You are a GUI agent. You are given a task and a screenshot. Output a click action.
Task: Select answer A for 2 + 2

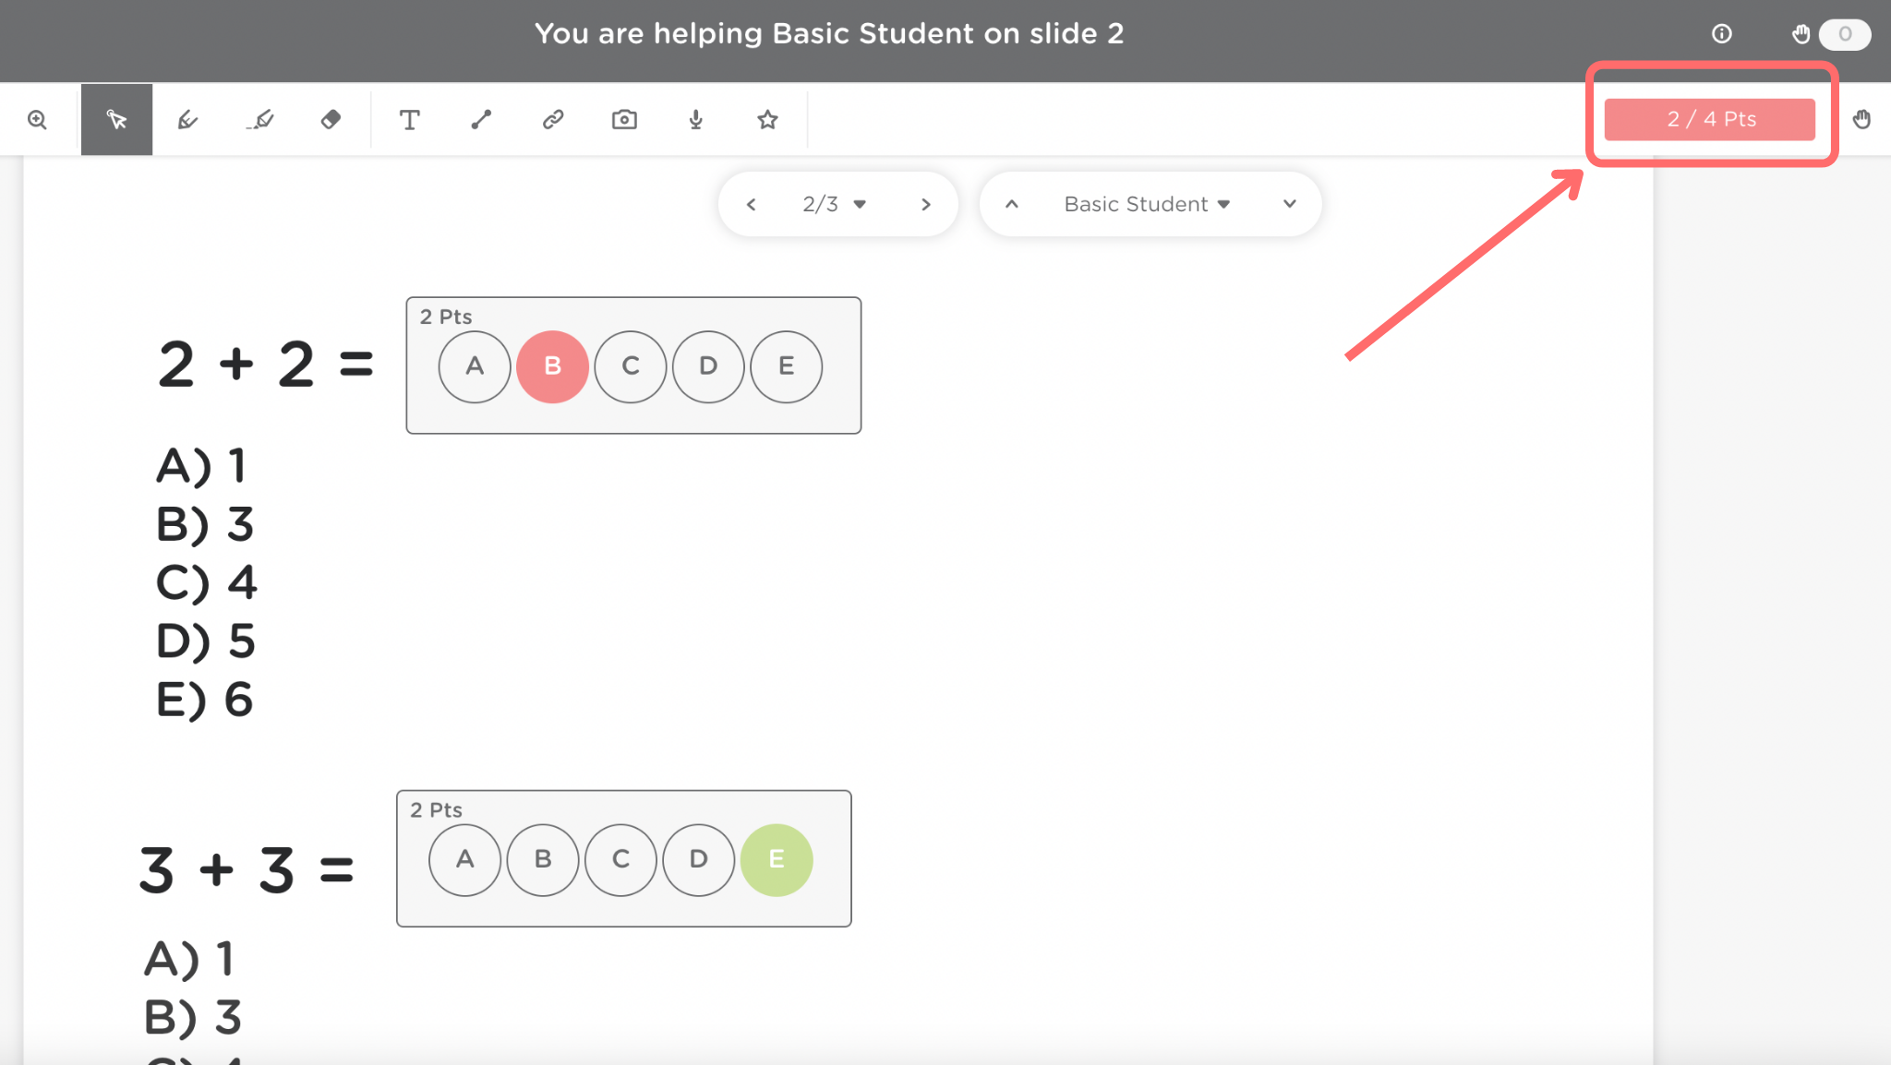click(475, 366)
